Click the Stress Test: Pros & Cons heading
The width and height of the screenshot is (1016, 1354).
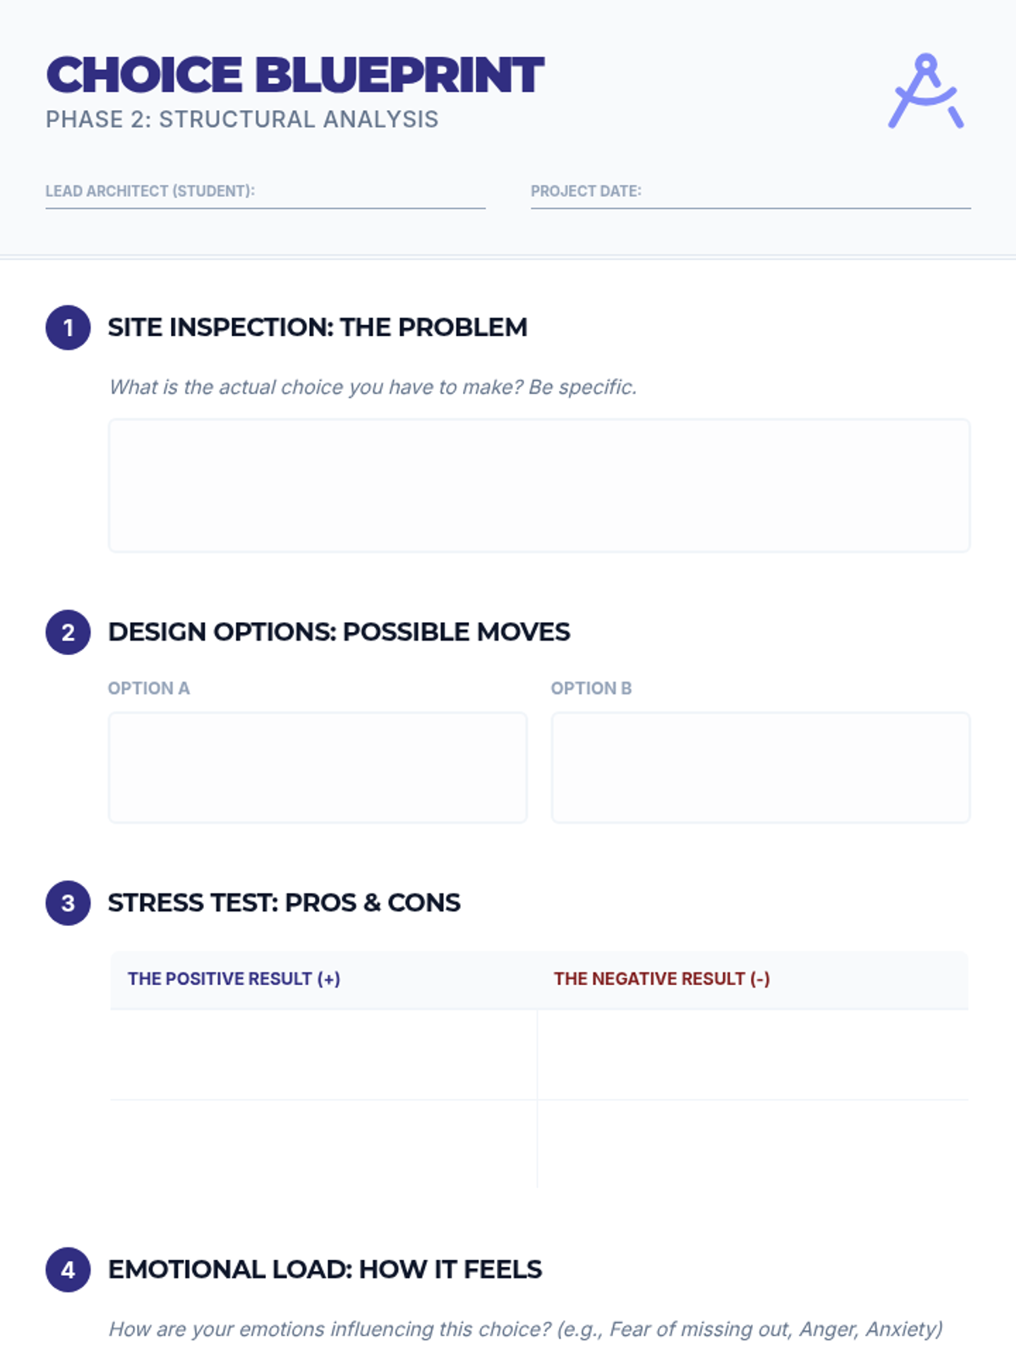click(x=284, y=903)
